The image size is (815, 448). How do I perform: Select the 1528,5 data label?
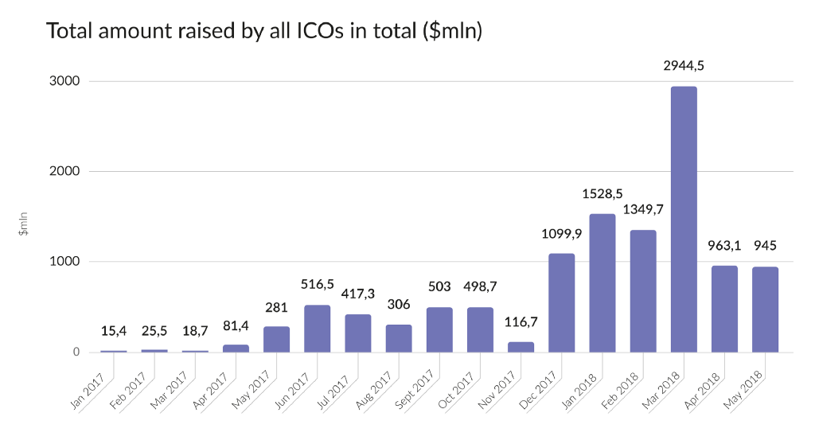[x=602, y=194]
